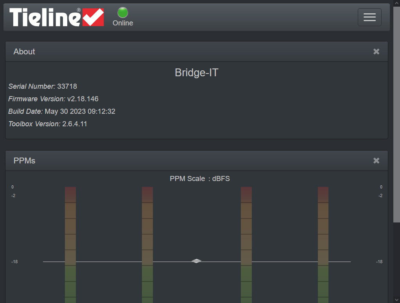Select Toolbox Version 2.6.4.11 text

[x=48, y=124]
